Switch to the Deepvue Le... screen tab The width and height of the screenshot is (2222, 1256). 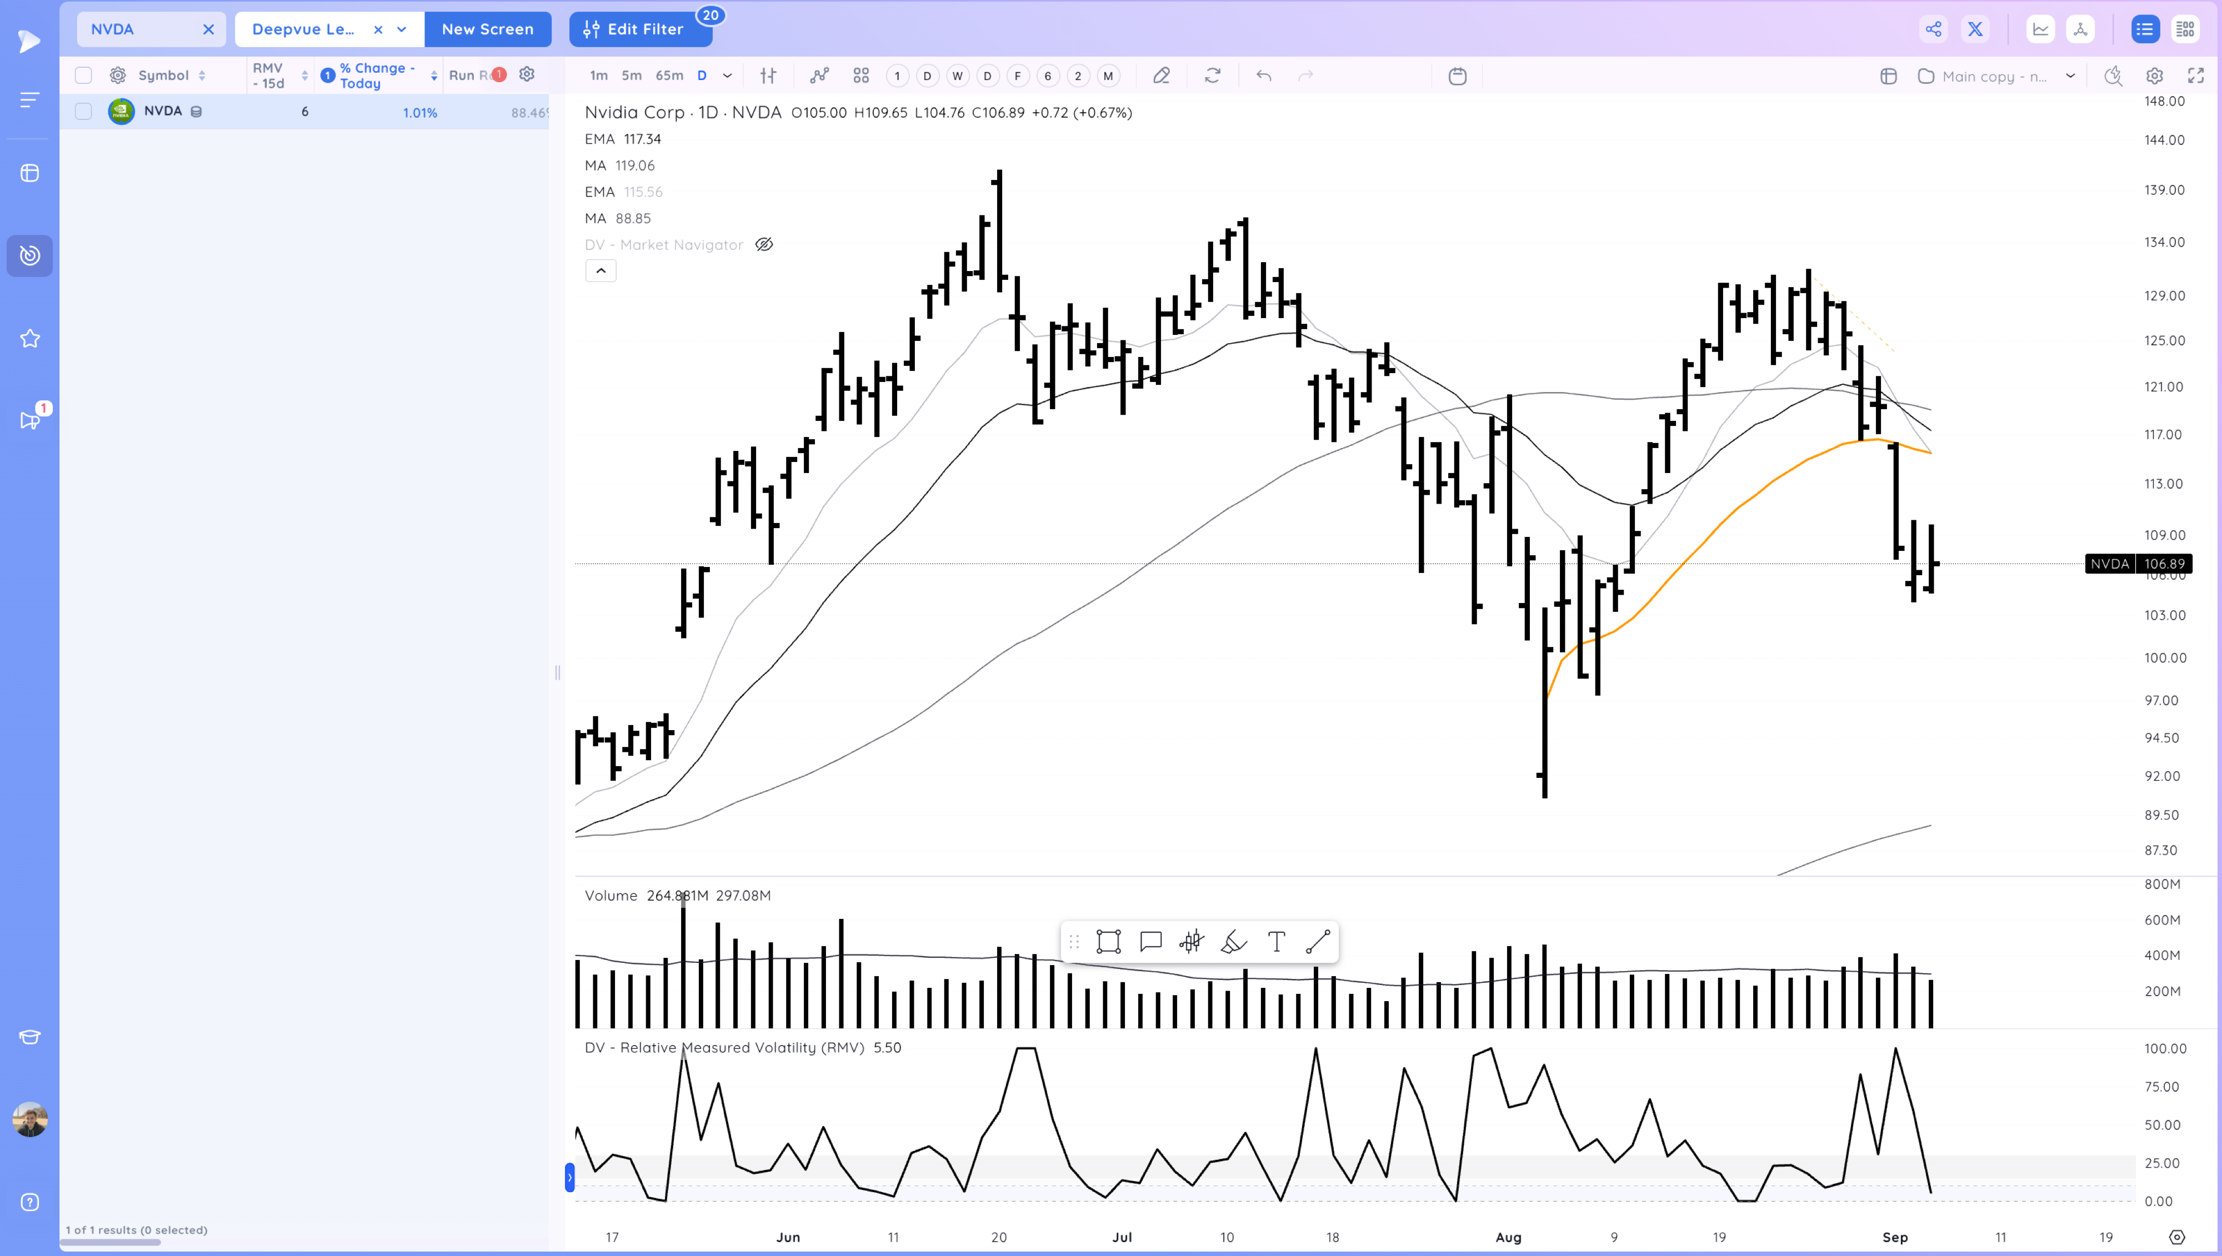(x=303, y=29)
